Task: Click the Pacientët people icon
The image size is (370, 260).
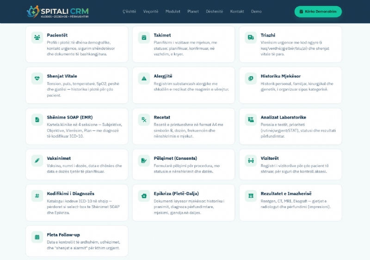Action: point(37,38)
